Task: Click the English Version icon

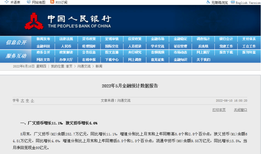Action: pyautogui.click(x=233, y=2)
